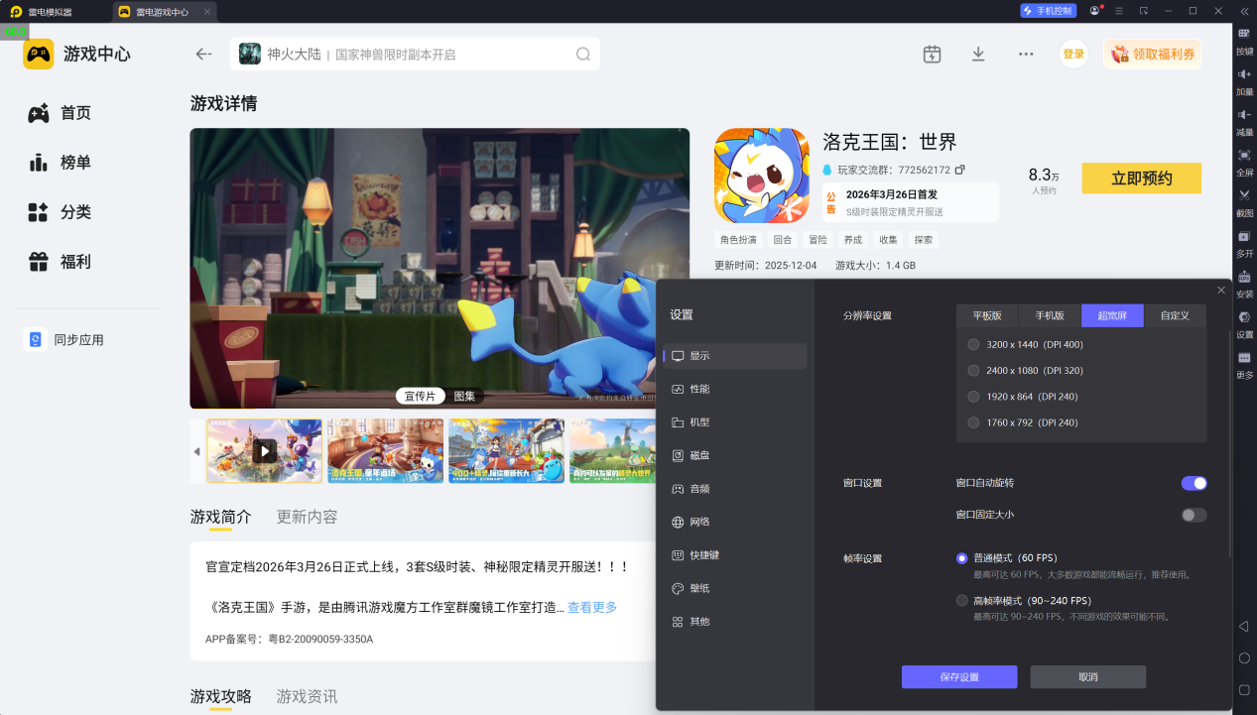Take a screenshot with 截图 scissors icon
This screenshot has height=715, width=1257.
[x=1244, y=202]
